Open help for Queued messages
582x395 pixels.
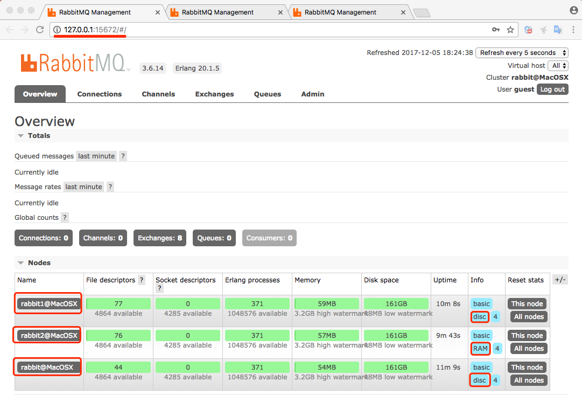point(123,156)
